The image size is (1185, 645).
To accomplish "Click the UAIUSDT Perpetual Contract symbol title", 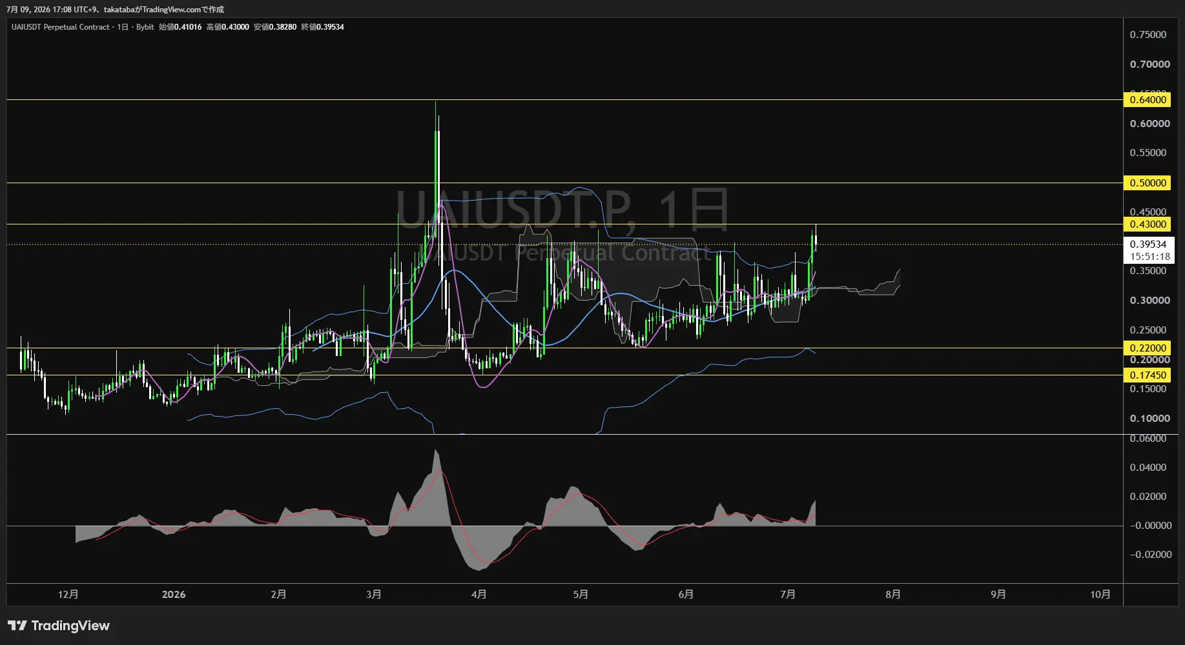I will point(60,27).
